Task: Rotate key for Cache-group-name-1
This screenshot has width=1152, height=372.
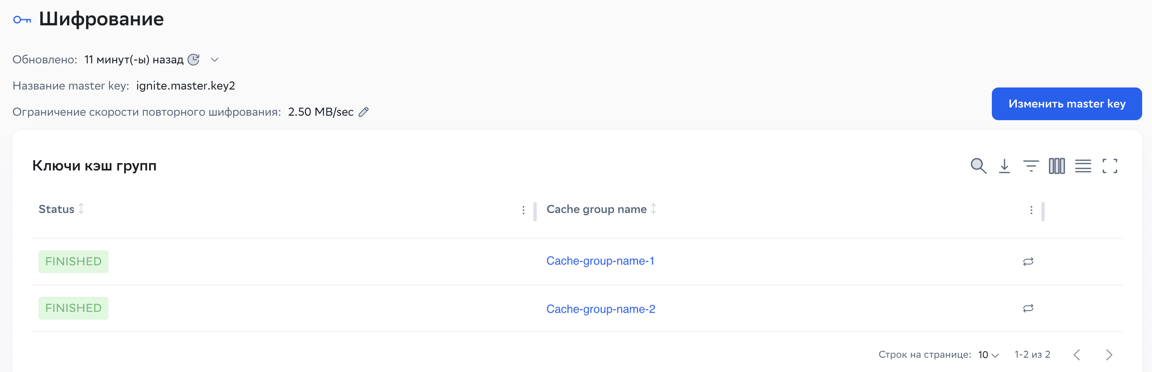Action: [1028, 261]
